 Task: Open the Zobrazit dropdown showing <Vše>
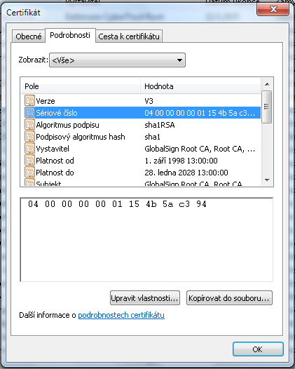pyautogui.click(x=117, y=60)
